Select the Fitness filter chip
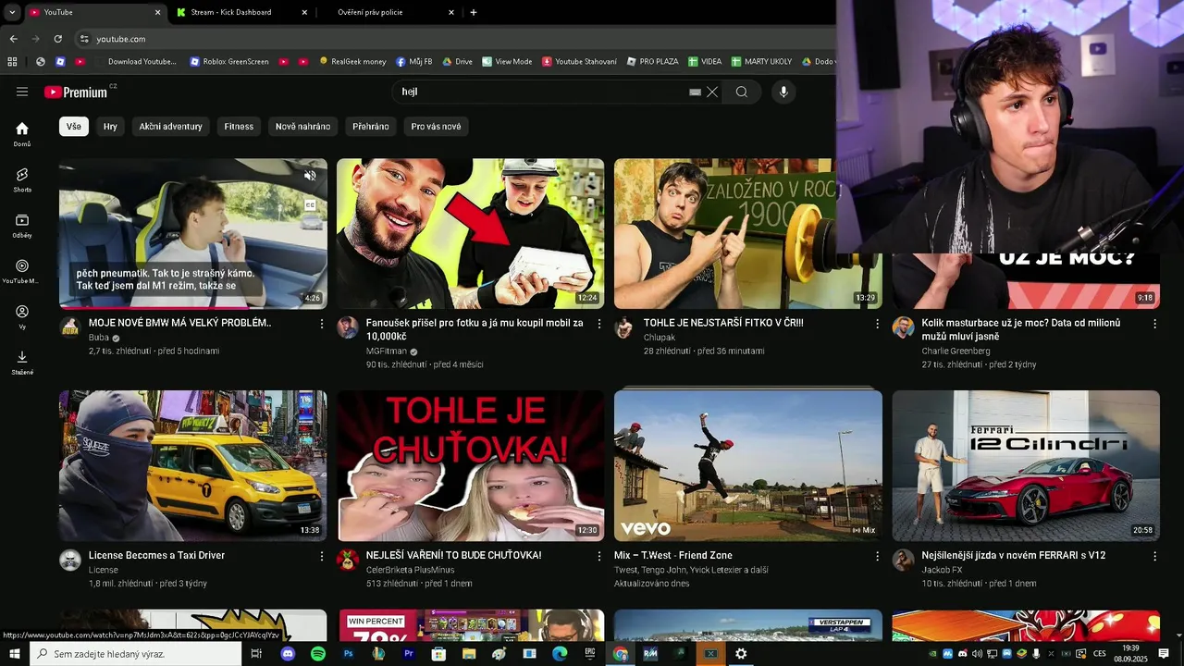The height and width of the screenshot is (666, 1184). pyautogui.click(x=239, y=126)
